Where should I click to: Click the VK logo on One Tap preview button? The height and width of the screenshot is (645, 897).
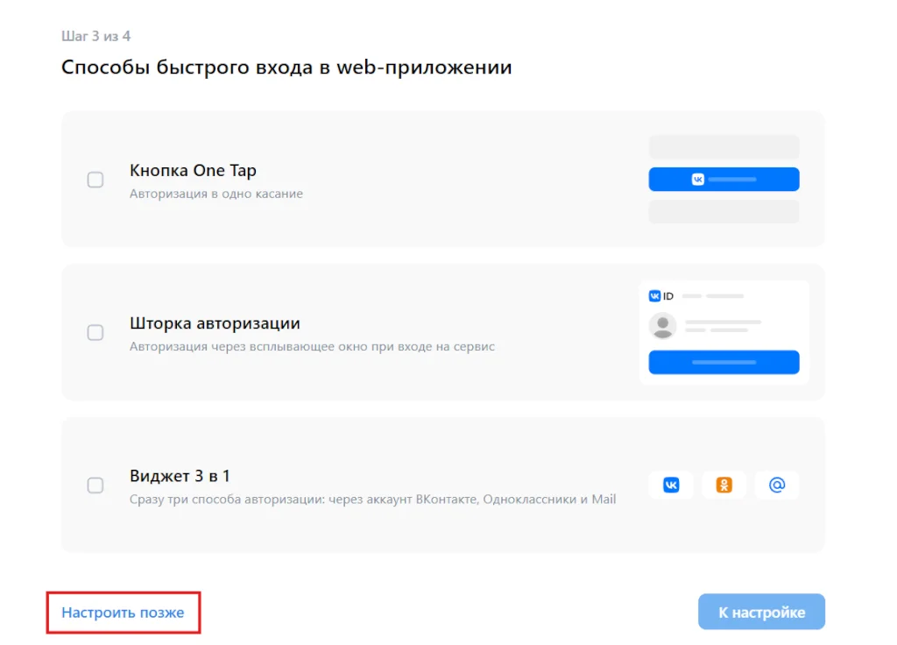698,179
